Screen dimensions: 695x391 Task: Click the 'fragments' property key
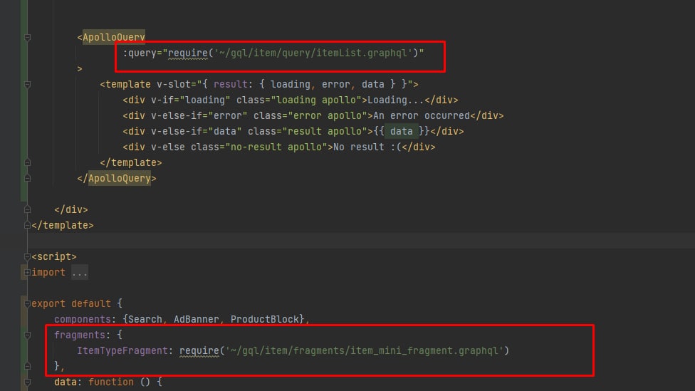(x=80, y=335)
